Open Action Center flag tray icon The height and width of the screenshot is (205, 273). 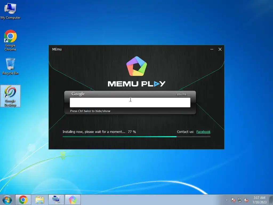pos(233,200)
